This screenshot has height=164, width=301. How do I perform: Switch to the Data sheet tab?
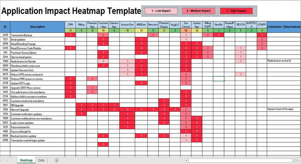click(x=41, y=160)
